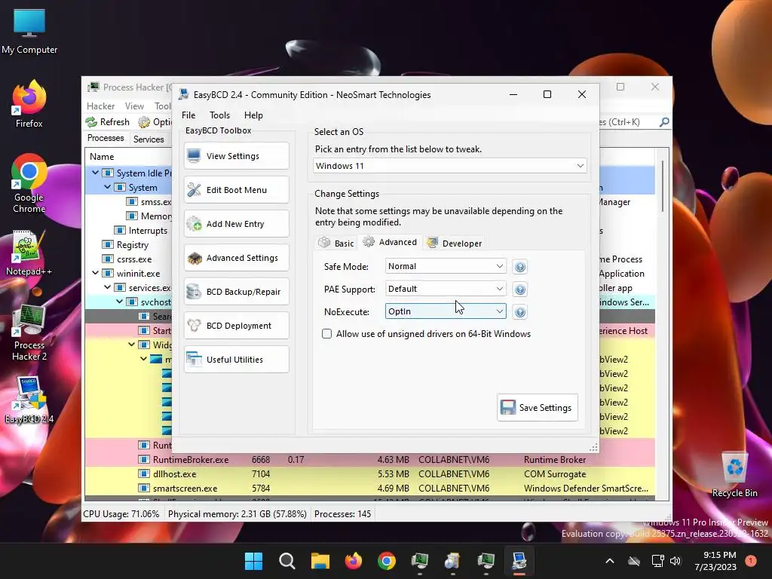The width and height of the screenshot is (772, 579).
Task: Click help icon next to Safe Mode
Action: click(520, 267)
